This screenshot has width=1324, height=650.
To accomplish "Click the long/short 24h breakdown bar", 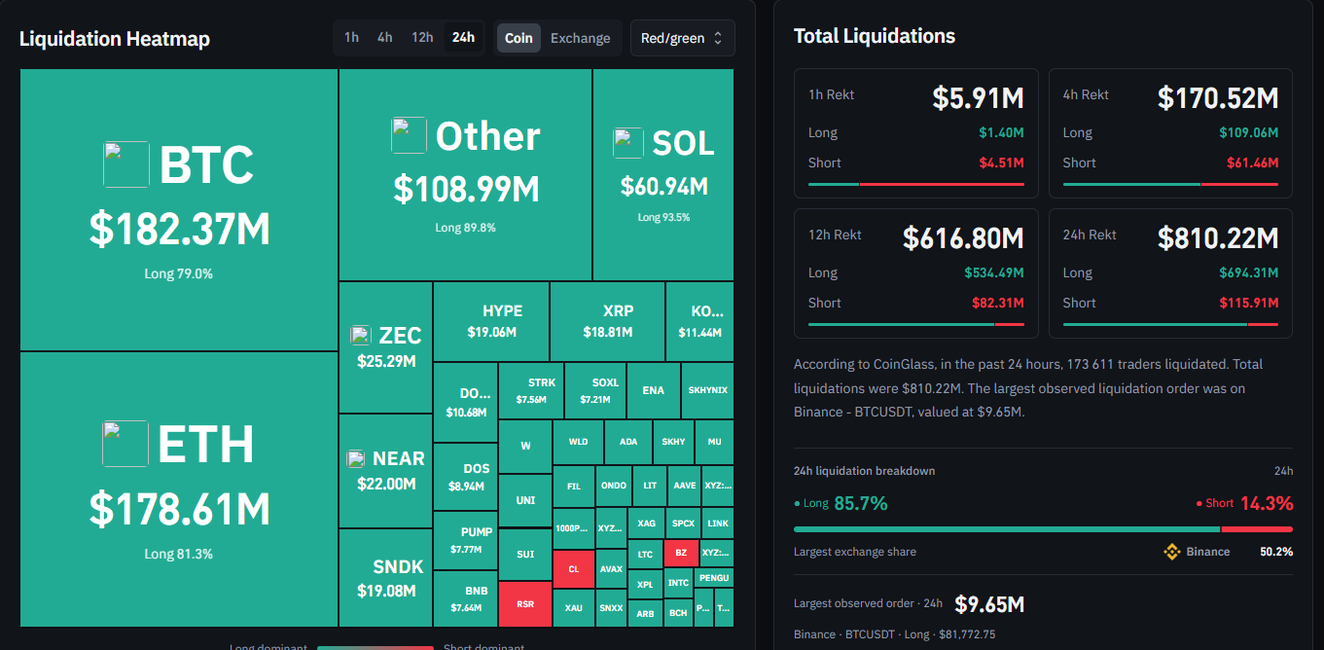I will 1043,529.
